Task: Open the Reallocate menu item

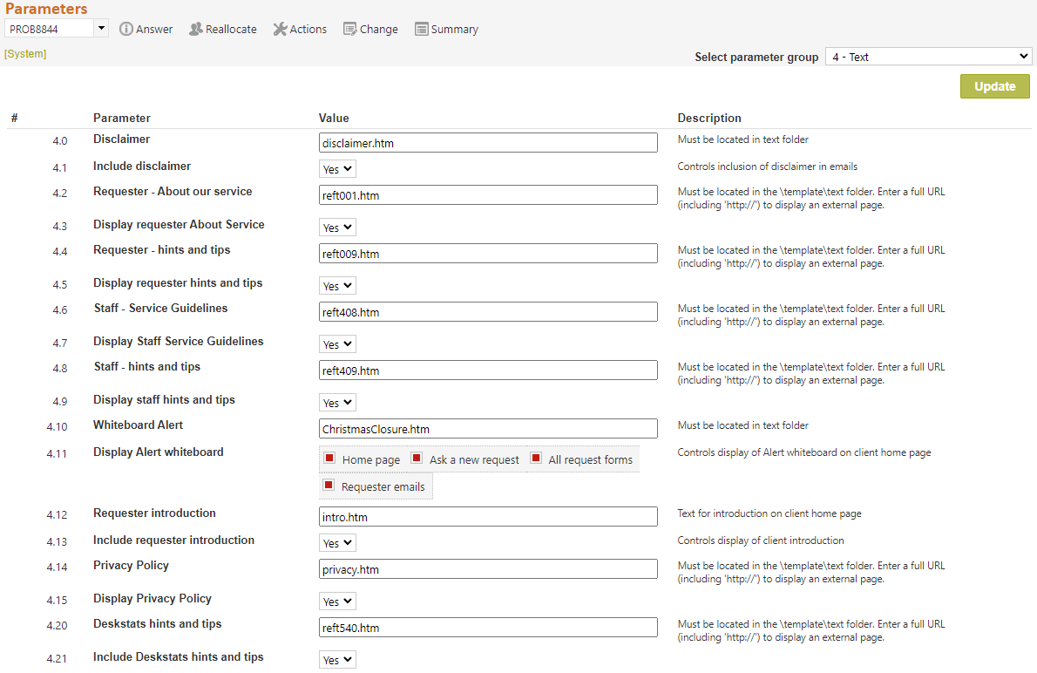Action: (x=223, y=29)
